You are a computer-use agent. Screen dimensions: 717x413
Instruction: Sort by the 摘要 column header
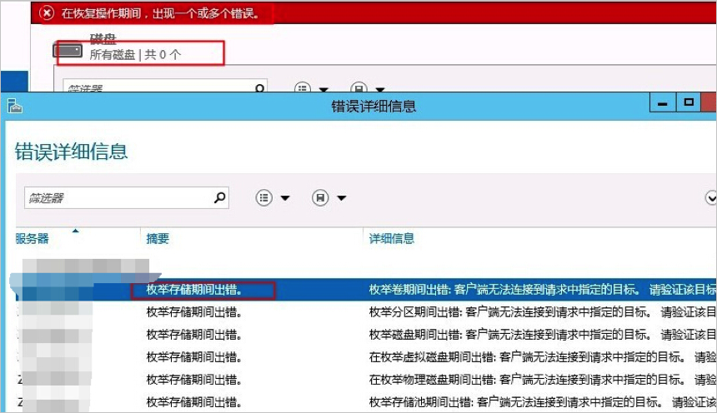tap(158, 238)
